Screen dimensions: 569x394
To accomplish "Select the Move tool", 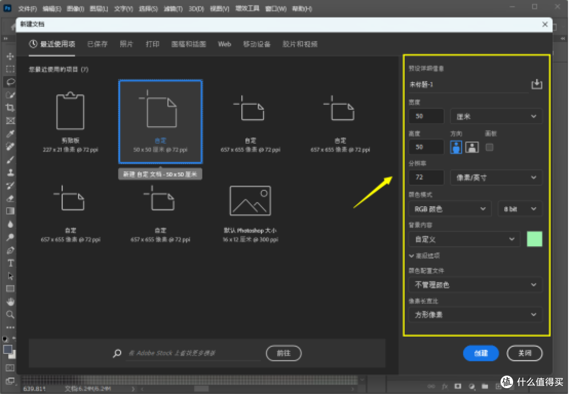I will [x=10, y=56].
